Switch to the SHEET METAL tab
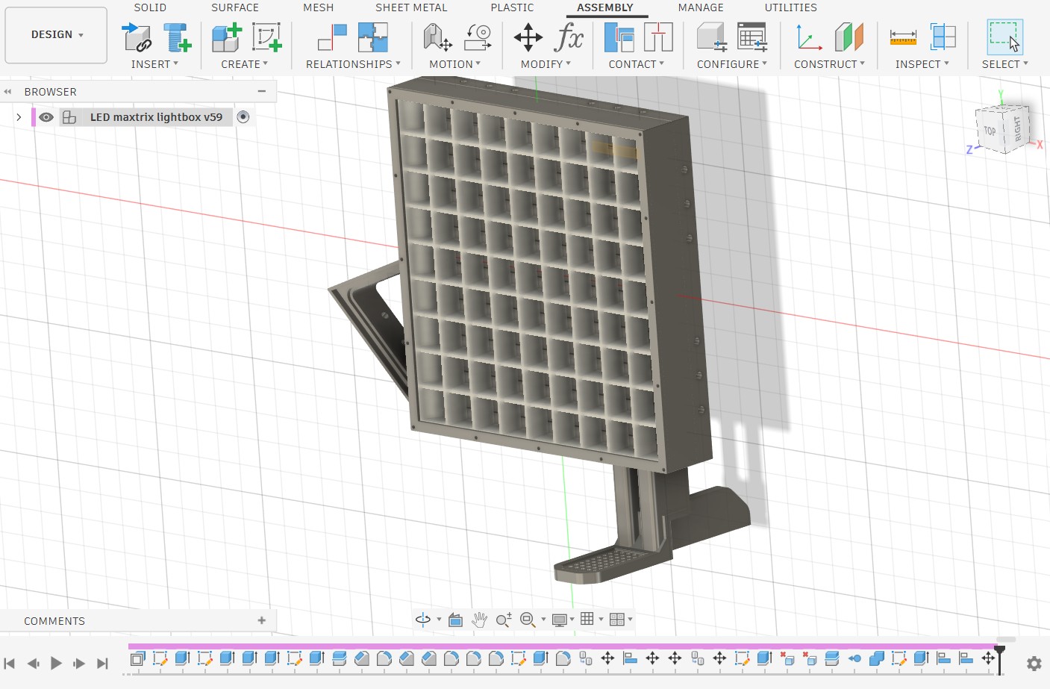The image size is (1050, 689). coord(411,7)
